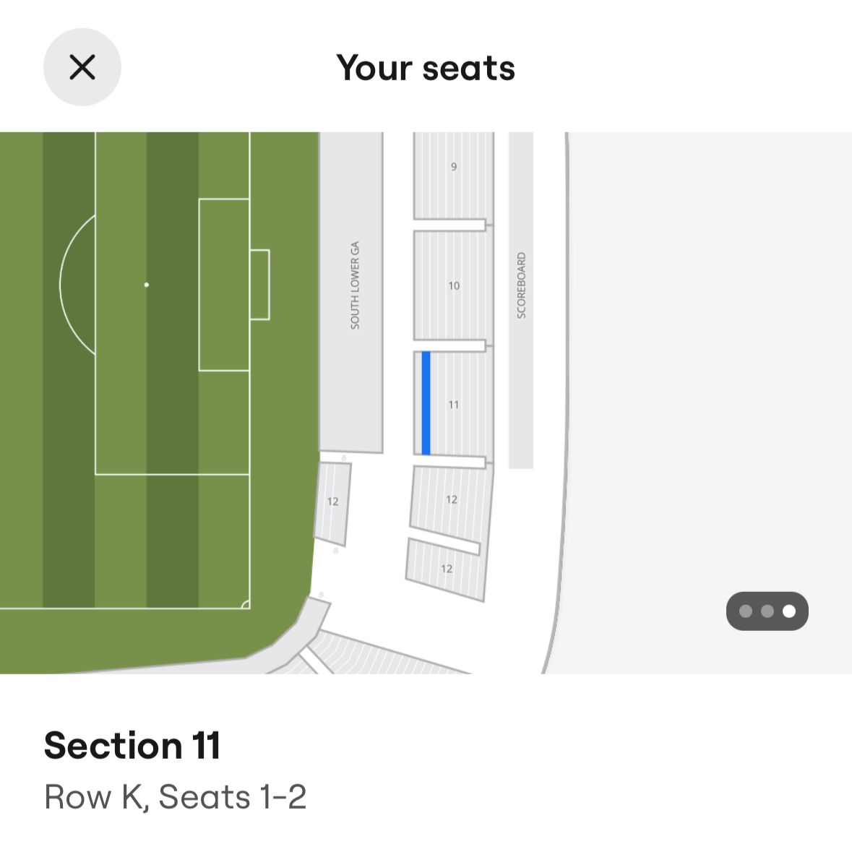Tap the lowest section 12 block

coord(446,569)
